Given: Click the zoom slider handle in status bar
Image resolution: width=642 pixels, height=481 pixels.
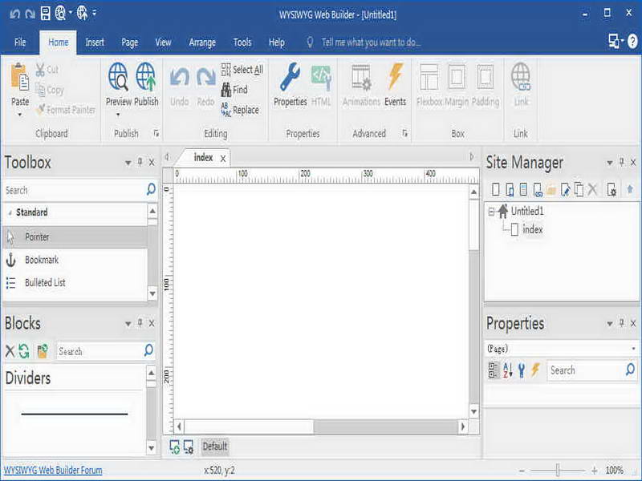Looking at the screenshot, I should [x=558, y=470].
